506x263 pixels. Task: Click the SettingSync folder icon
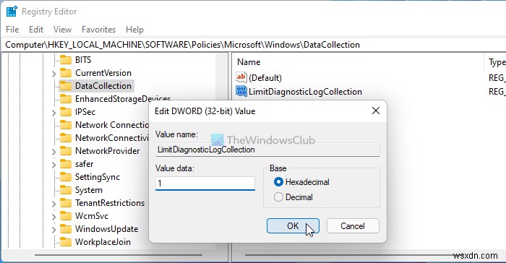click(x=66, y=177)
